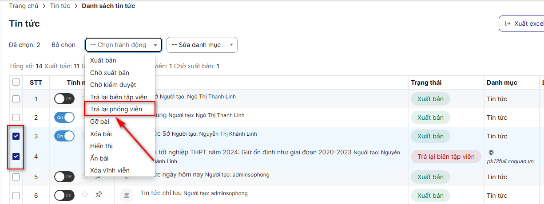
Task: Go to 'Trang chủ' in the breadcrumb
Action: [x=24, y=6]
